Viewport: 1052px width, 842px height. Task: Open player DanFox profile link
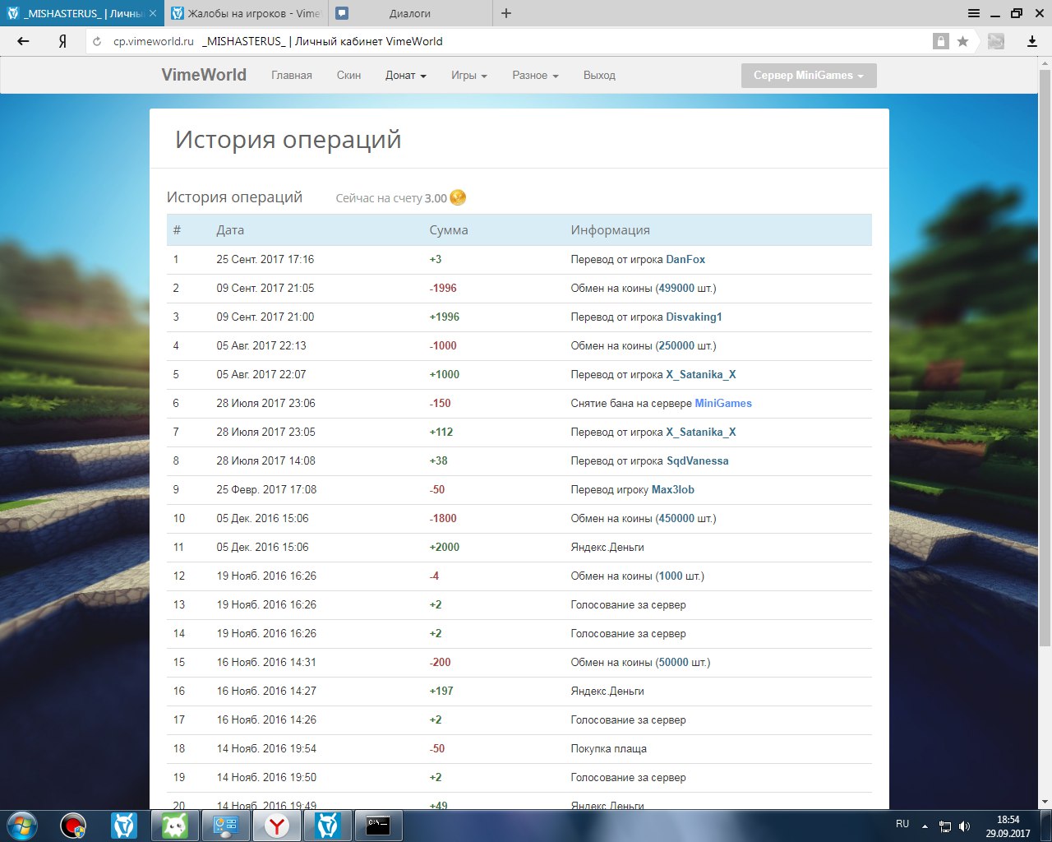click(685, 259)
